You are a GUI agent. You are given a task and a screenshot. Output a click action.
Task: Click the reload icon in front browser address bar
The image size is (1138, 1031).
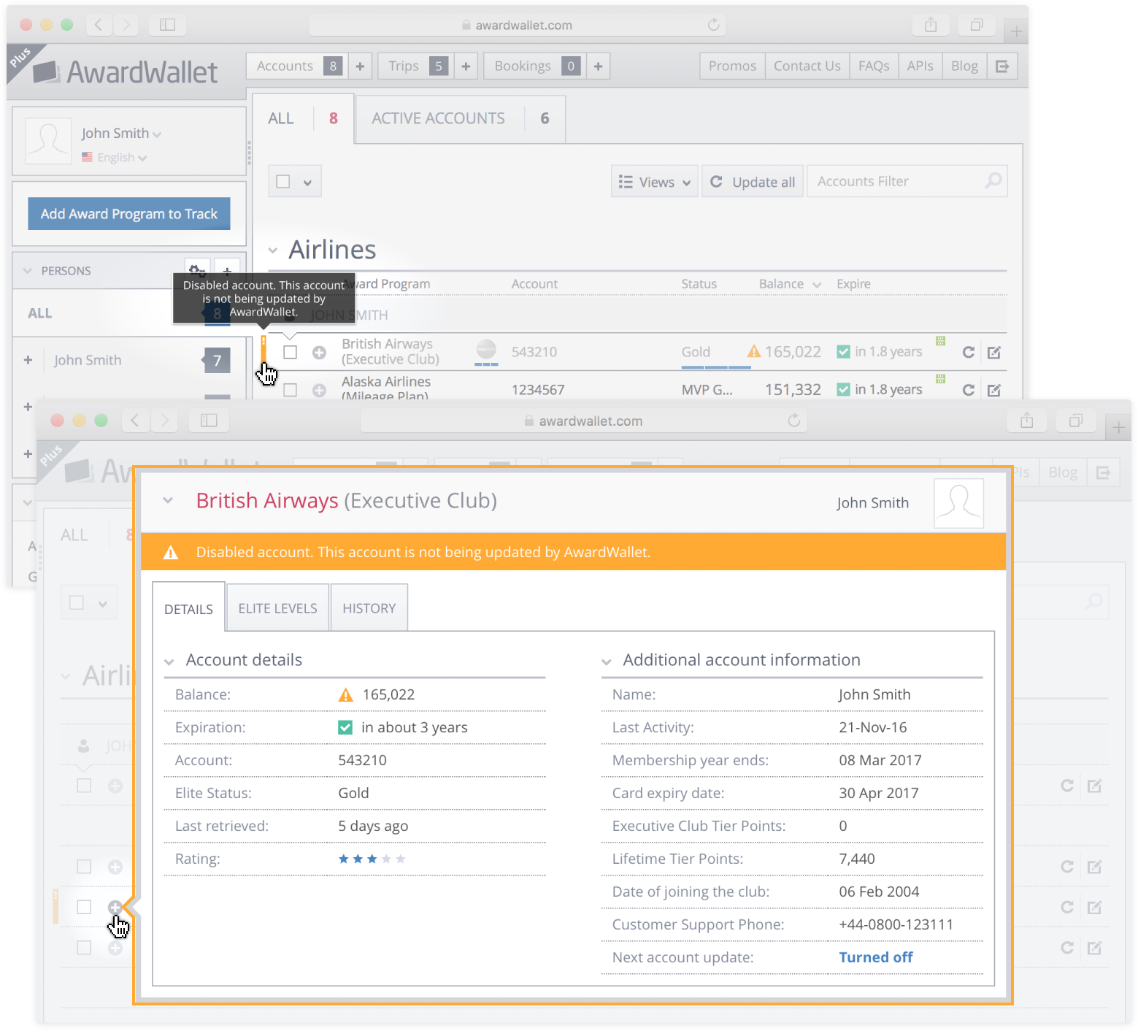(794, 421)
